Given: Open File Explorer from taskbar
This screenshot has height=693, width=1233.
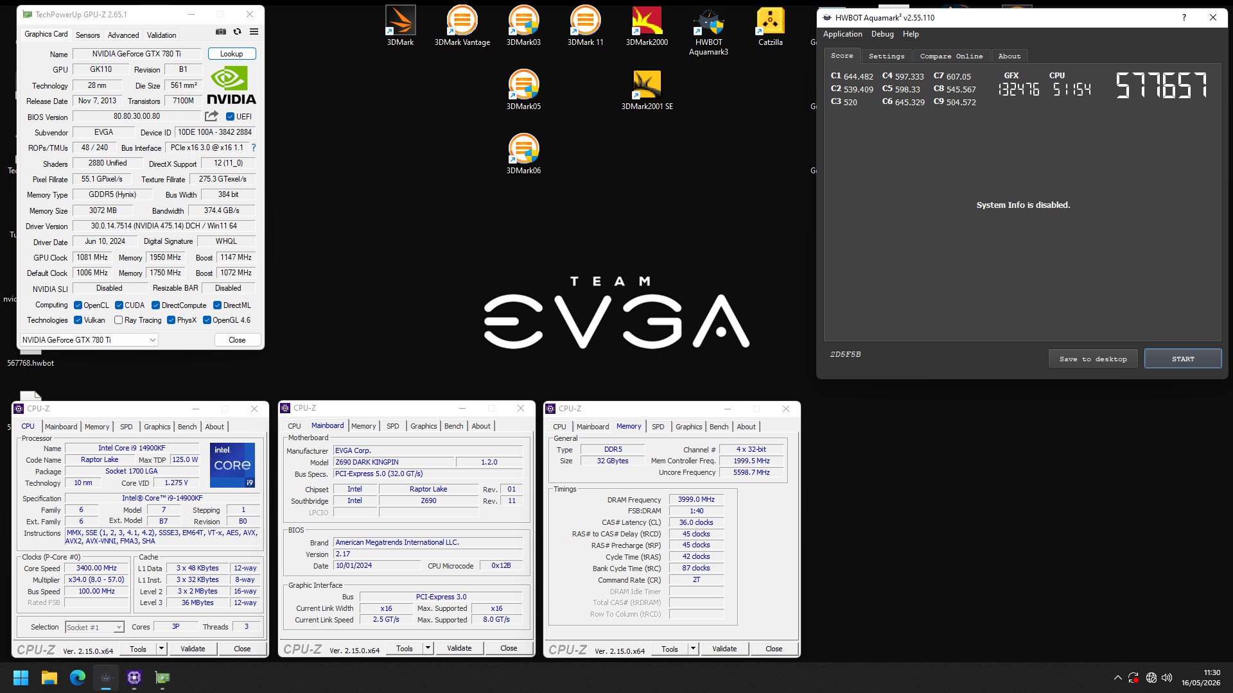Looking at the screenshot, I should coord(49,678).
